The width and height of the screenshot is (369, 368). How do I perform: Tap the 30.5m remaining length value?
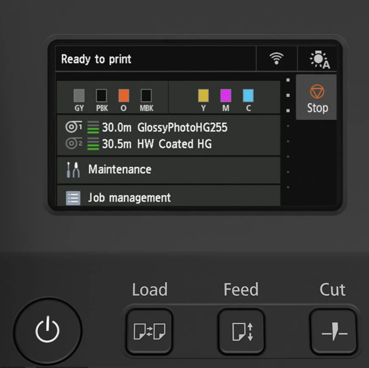(x=117, y=144)
